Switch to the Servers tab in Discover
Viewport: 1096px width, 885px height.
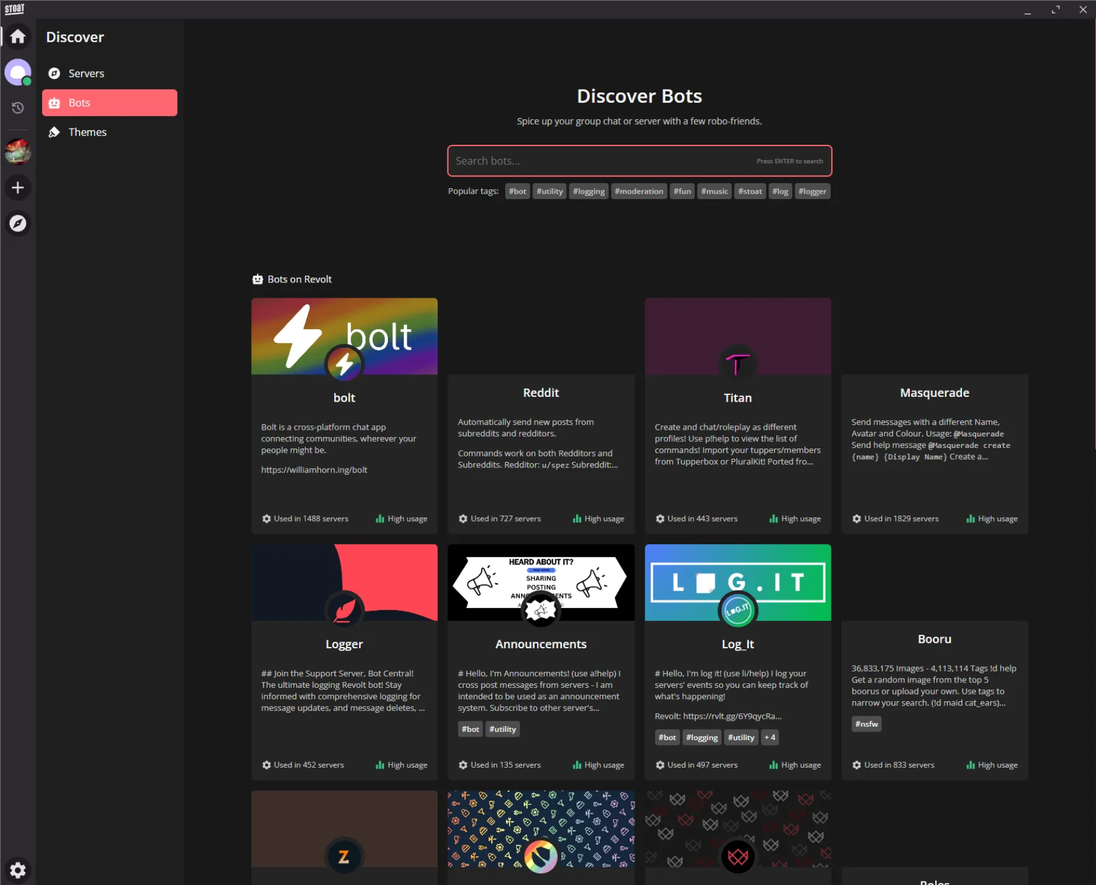pyautogui.click(x=86, y=73)
